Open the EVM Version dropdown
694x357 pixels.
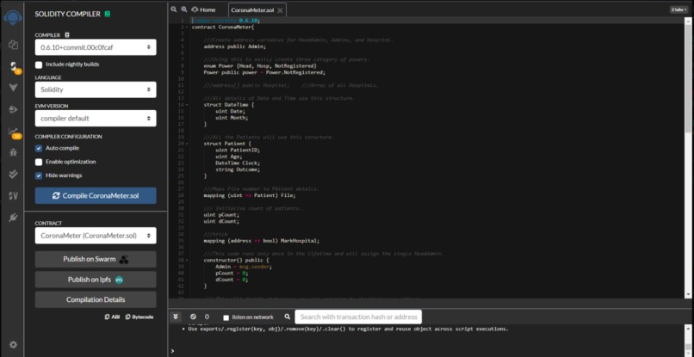click(96, 118)
